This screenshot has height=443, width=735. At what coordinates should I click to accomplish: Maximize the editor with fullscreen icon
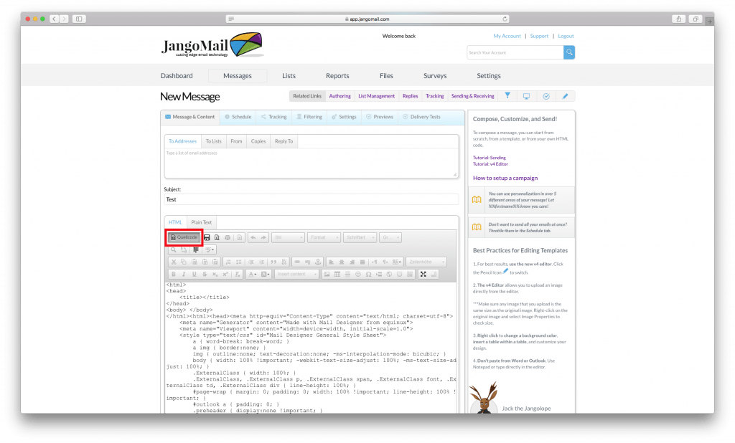(423, 274)
